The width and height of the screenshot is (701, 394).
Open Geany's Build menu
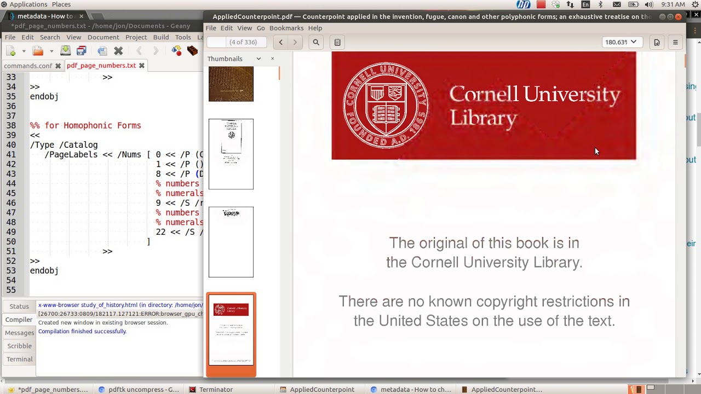coord(161,37)
